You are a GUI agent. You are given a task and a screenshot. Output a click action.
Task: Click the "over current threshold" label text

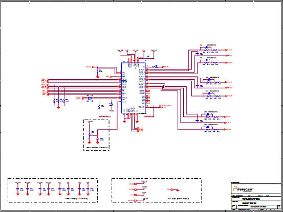[97, 148]
